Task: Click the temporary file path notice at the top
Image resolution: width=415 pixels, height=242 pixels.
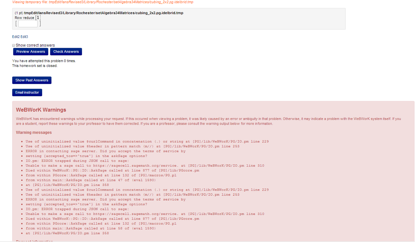Action: click(103, 2)
